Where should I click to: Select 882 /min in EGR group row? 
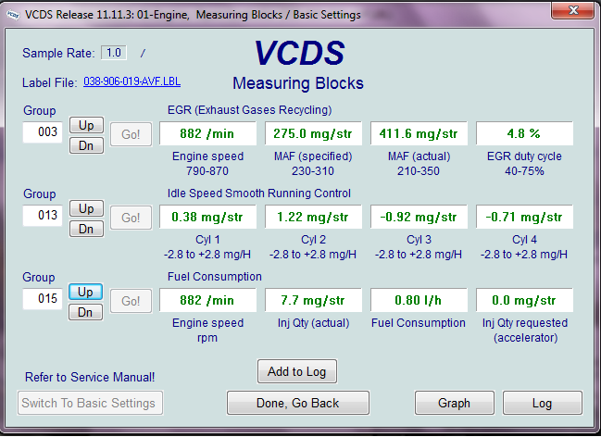(x=207, y=133)
